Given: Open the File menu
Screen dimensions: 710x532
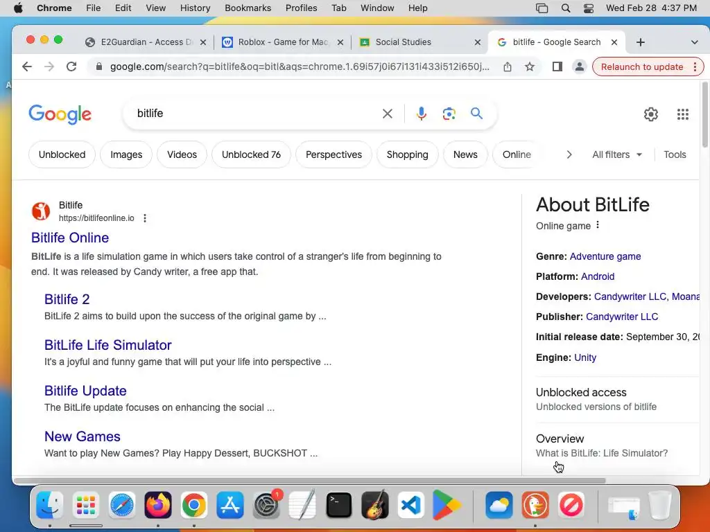Looking at the screenshot, I should (x=94, y=8).
